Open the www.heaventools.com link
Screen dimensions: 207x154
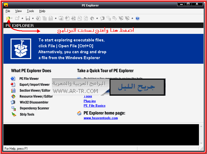(101, 118)
